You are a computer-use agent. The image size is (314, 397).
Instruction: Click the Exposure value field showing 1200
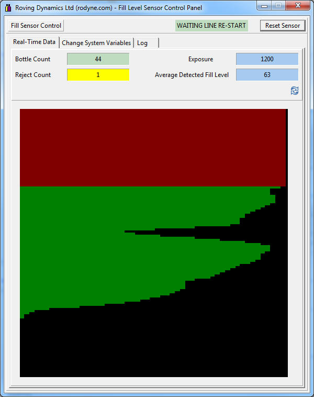[267, 59]
